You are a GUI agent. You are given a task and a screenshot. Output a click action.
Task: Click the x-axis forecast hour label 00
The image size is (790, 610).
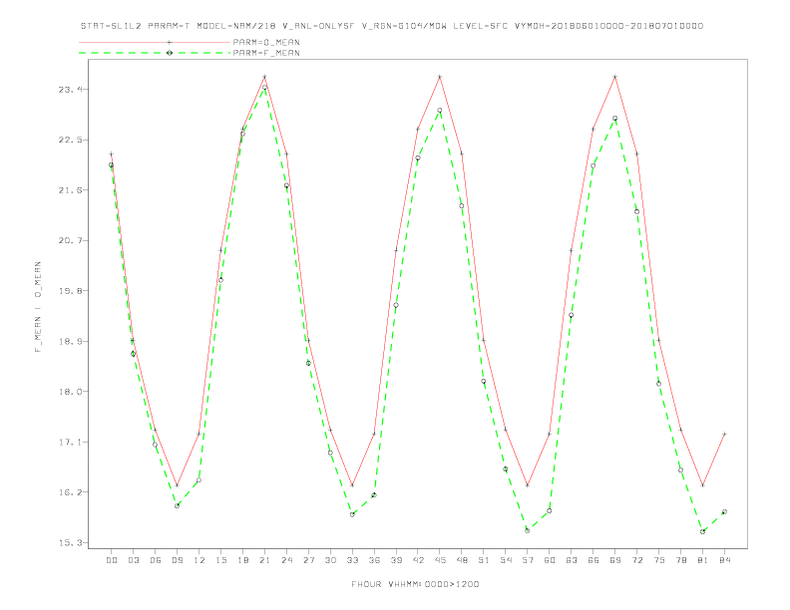pyautogui.click(x=112, y=560)
